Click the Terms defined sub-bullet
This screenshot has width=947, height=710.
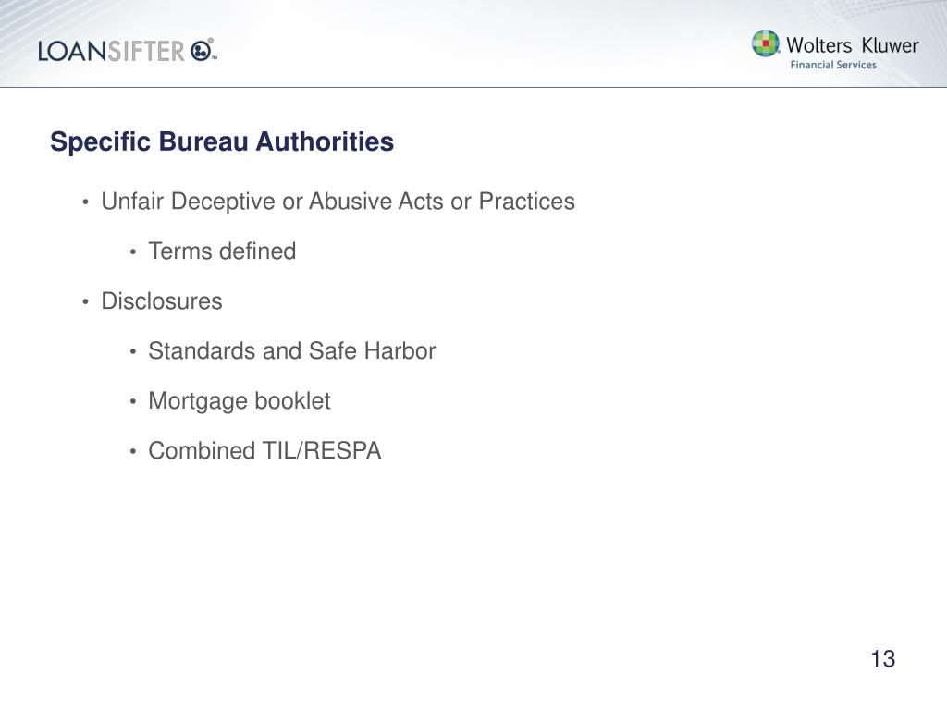click(x=222, y=251)
